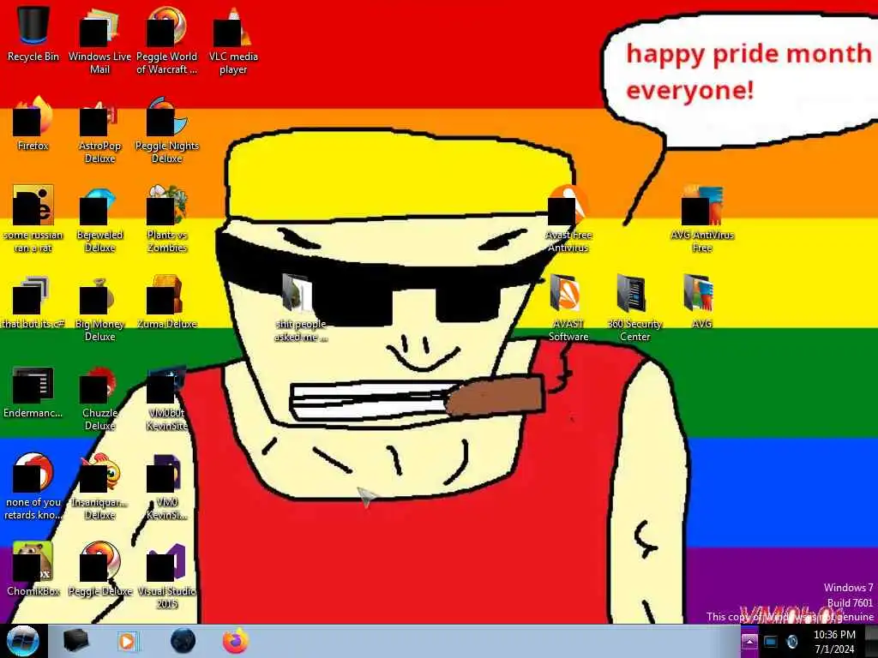Launch Windows Live Mail from the desktop
Screen dimensions: 878x658
click(x=99, y=41)
